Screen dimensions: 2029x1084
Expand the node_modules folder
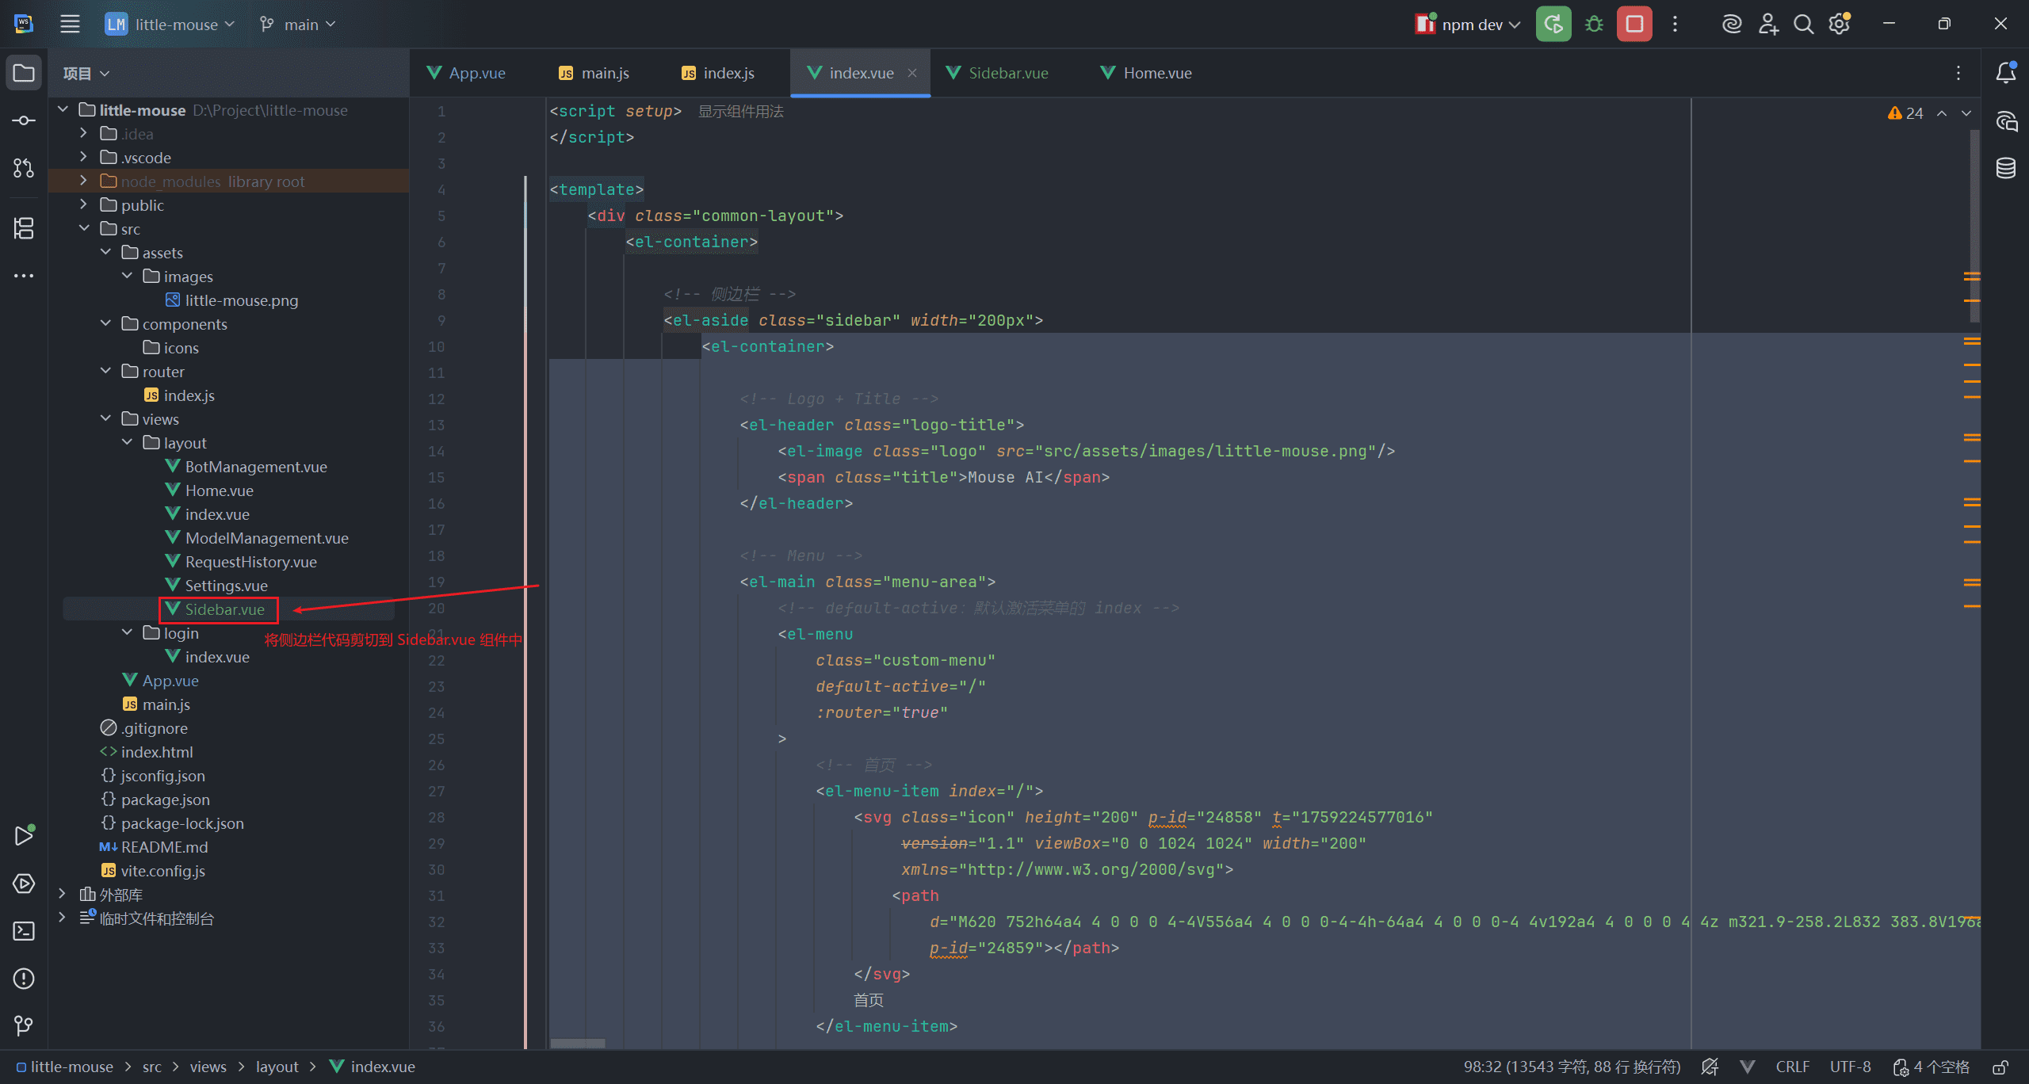[x=84, y=181]
